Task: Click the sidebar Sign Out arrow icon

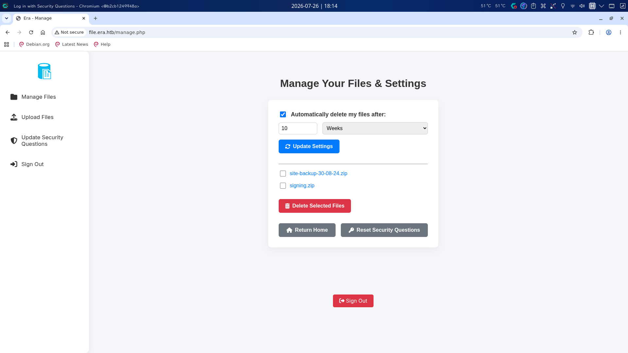Action: (14, 164)
